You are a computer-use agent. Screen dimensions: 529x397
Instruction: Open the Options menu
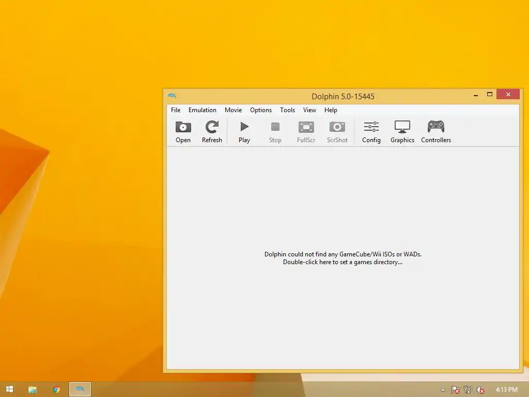click(261, 110)
